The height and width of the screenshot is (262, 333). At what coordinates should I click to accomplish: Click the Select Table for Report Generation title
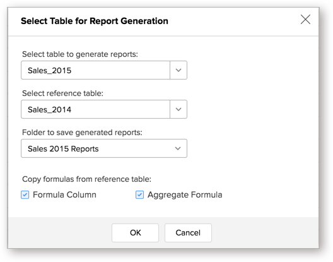click(x=95, y=21)
